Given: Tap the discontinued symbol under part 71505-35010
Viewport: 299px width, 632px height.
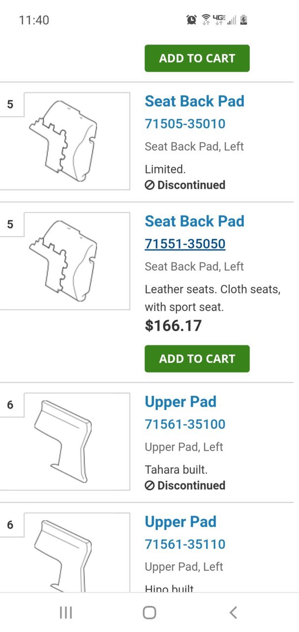Looking at the screenshot, I should pos(150,185).
